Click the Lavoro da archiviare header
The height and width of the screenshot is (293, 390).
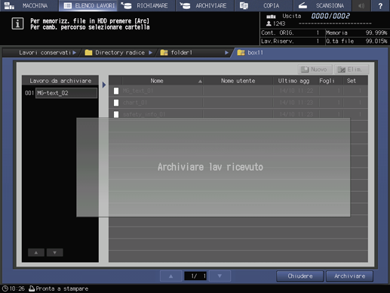[60, 81]
